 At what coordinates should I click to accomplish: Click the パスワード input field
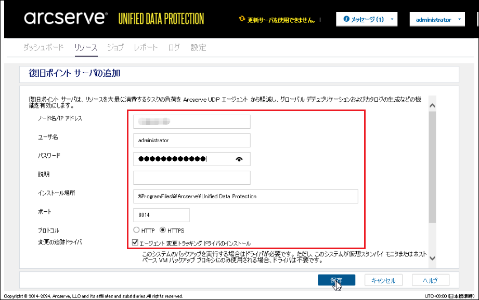[x=192, y=159]
